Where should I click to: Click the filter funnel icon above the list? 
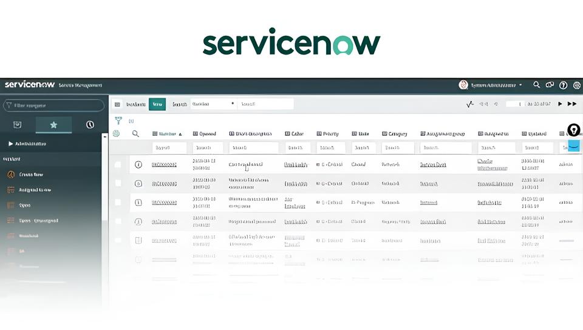point(118,120)
